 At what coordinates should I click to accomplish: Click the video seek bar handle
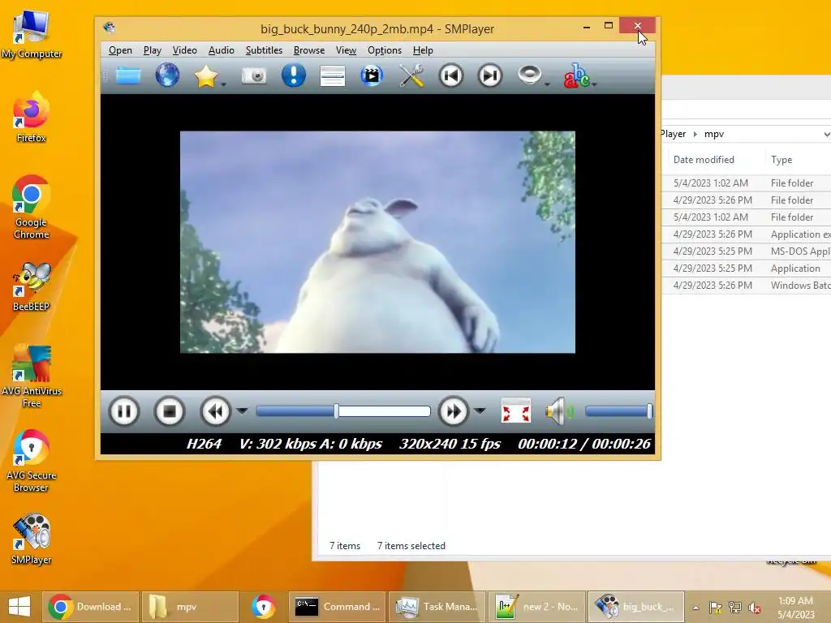(337, 411)
